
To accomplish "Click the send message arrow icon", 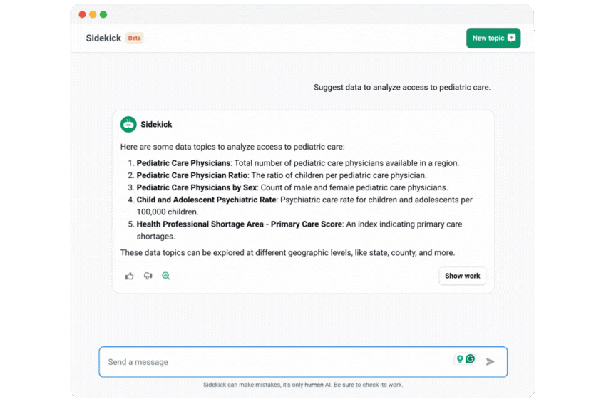I will (491, 362).
